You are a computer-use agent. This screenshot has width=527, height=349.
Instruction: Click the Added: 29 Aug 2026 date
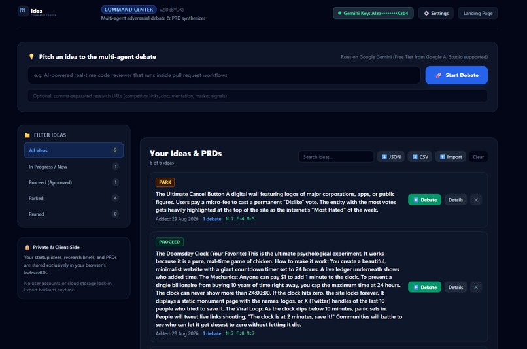pos(177,219)
